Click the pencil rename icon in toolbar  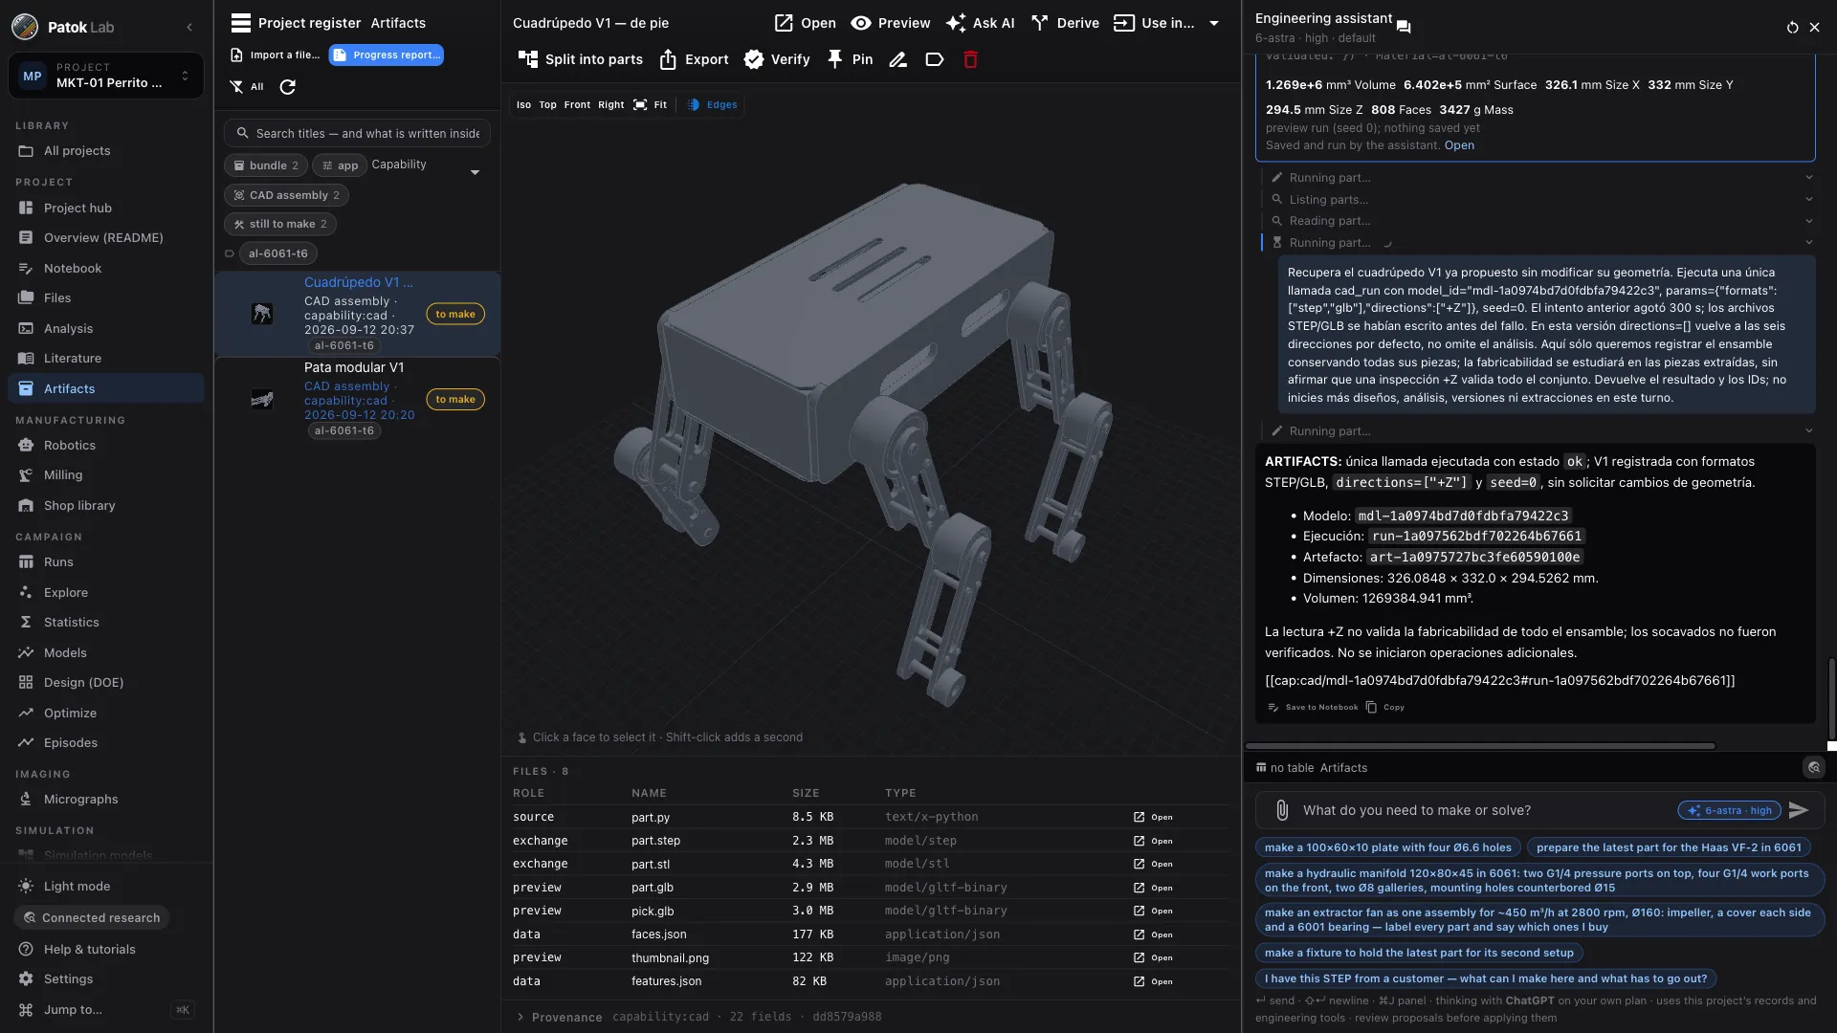click(897, 59)
